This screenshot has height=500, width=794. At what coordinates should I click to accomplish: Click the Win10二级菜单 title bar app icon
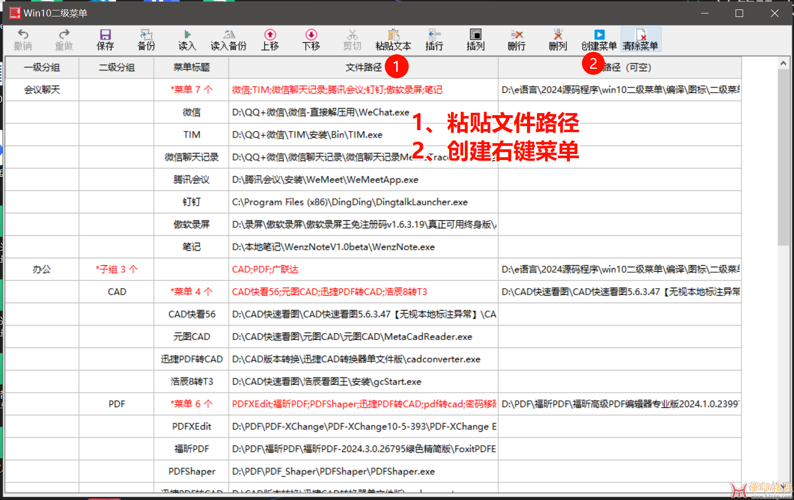pyautogui.click(x=15, y=13)
